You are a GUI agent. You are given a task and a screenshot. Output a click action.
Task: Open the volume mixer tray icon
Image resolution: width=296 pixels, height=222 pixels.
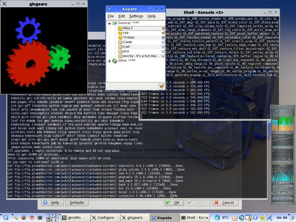(x=242, y=218)
